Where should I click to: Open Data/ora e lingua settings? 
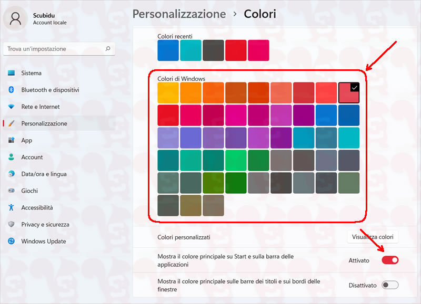coord(59,174)
